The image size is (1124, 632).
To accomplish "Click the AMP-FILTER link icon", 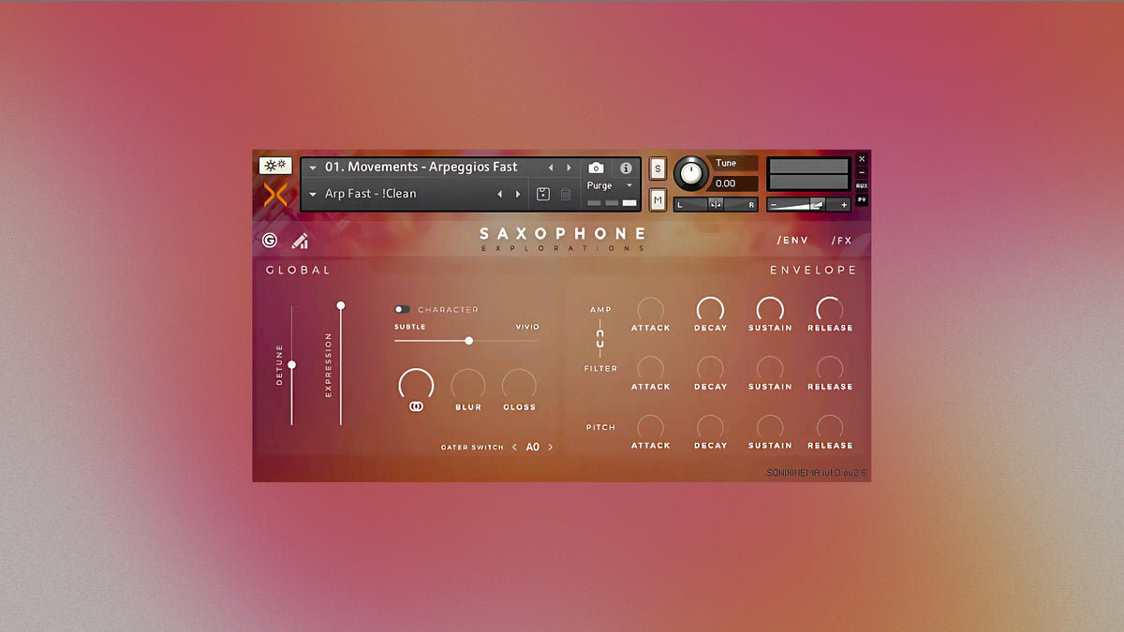I will [x=600, y=337].
